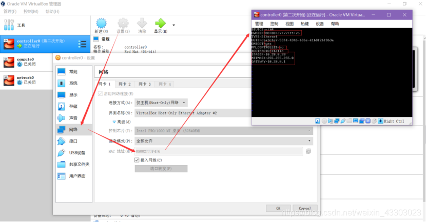Image resolution: width=426 pixels, height=222 pixels.
Task: Click shared folders icon in VM status bar
Action: point(349,121)
